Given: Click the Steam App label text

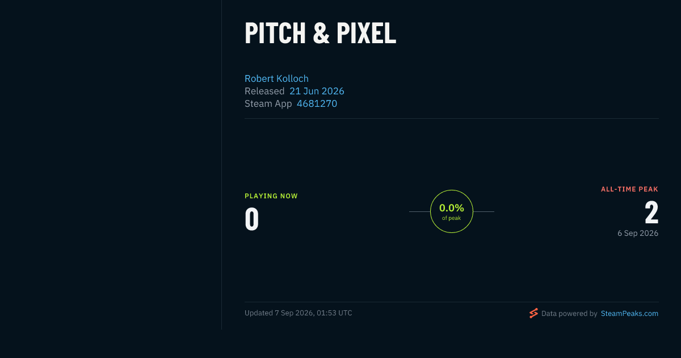Looking at the screenshot, I should (x=268, y=103).
